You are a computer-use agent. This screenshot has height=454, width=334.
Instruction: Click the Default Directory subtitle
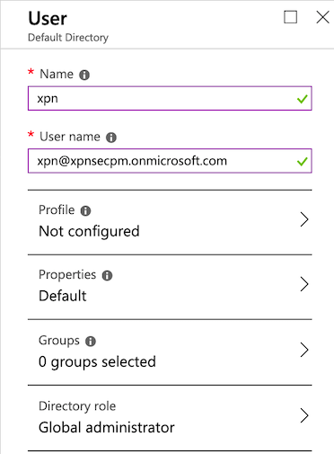coord(68,38)
